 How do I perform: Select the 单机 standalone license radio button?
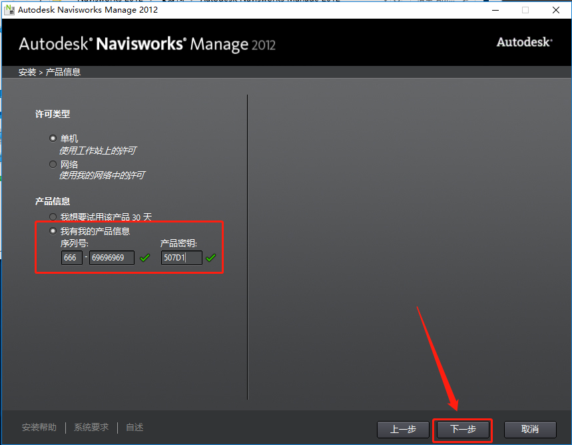pos(53,139)
